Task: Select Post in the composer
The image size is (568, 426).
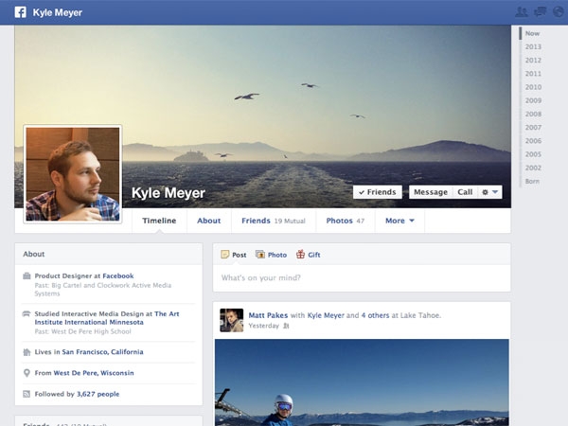Action: [234, 255]
